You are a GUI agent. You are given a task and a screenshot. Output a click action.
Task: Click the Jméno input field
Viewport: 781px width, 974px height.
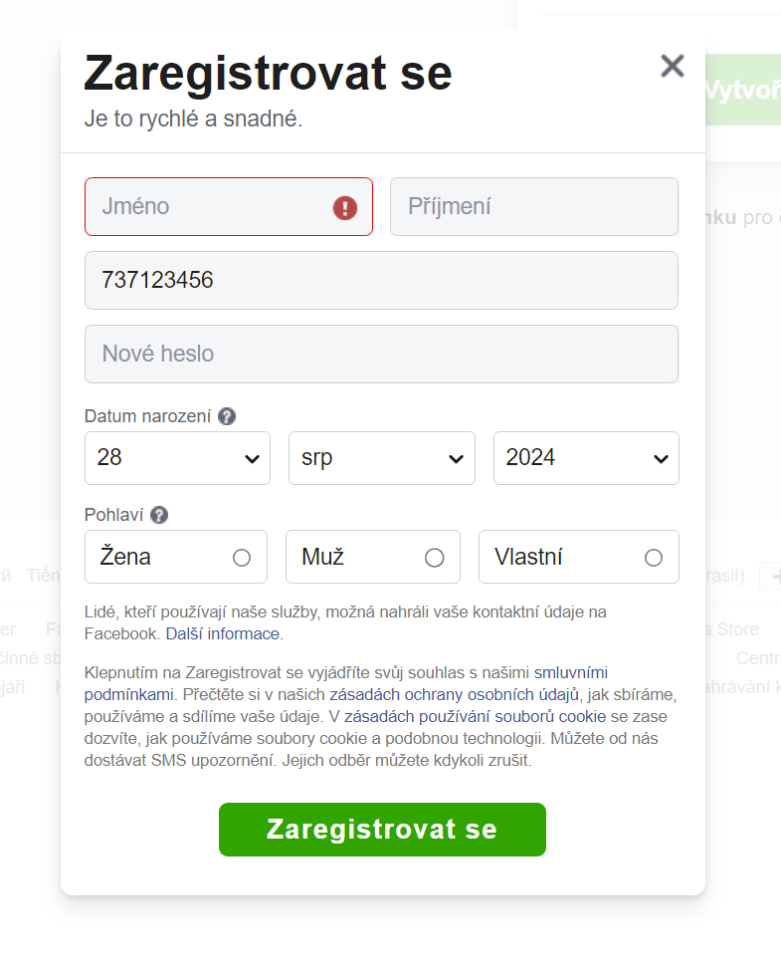pos(228,207)
